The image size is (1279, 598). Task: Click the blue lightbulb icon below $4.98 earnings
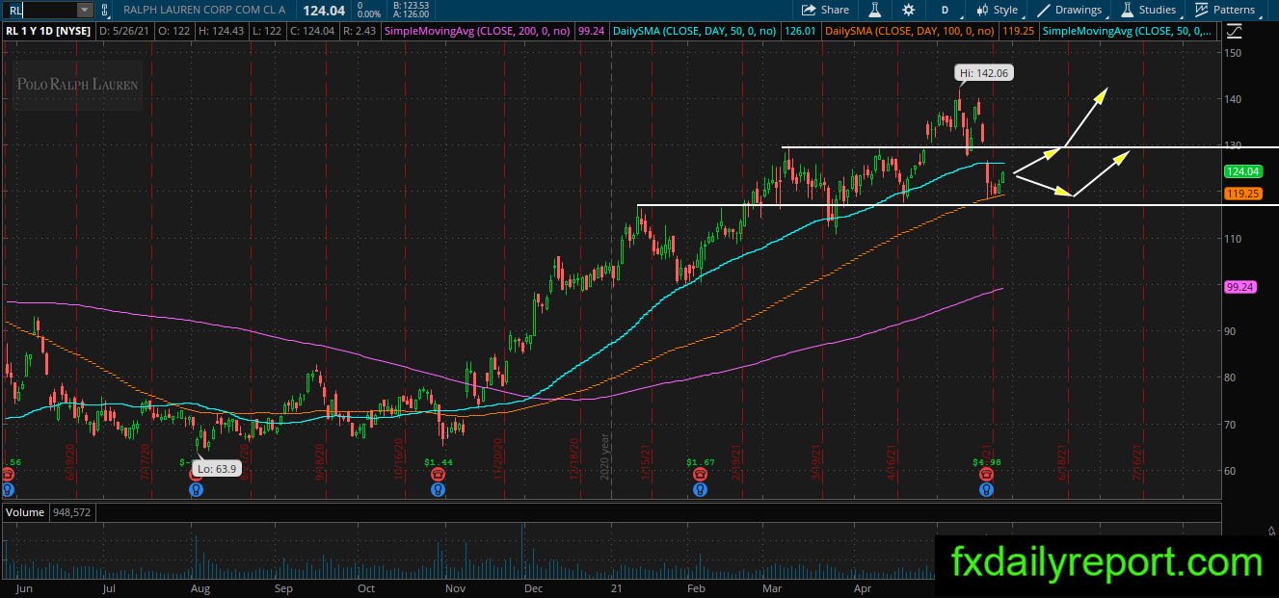tap(986, 489)
